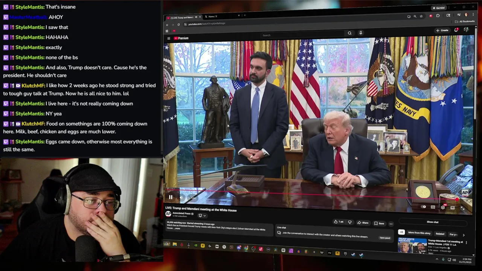Pause the YouTube live video
482x271 pixels.
click(x=171, y=197)
